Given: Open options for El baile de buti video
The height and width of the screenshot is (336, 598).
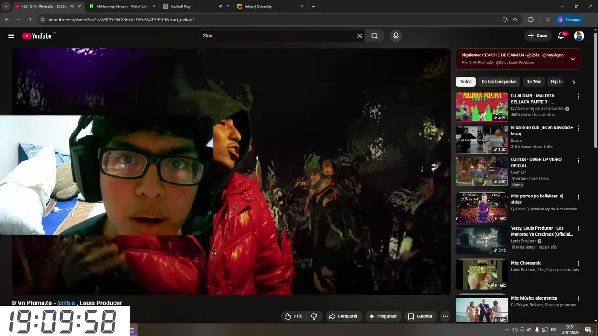Looking at the screenshot, I should click(578, 128).
